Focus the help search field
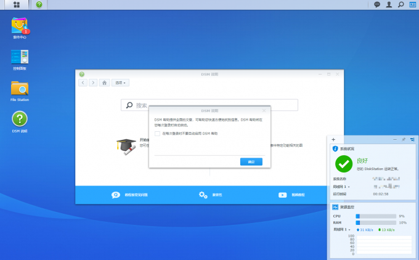This screenshot has width=419, height=260. pos(209,105)
